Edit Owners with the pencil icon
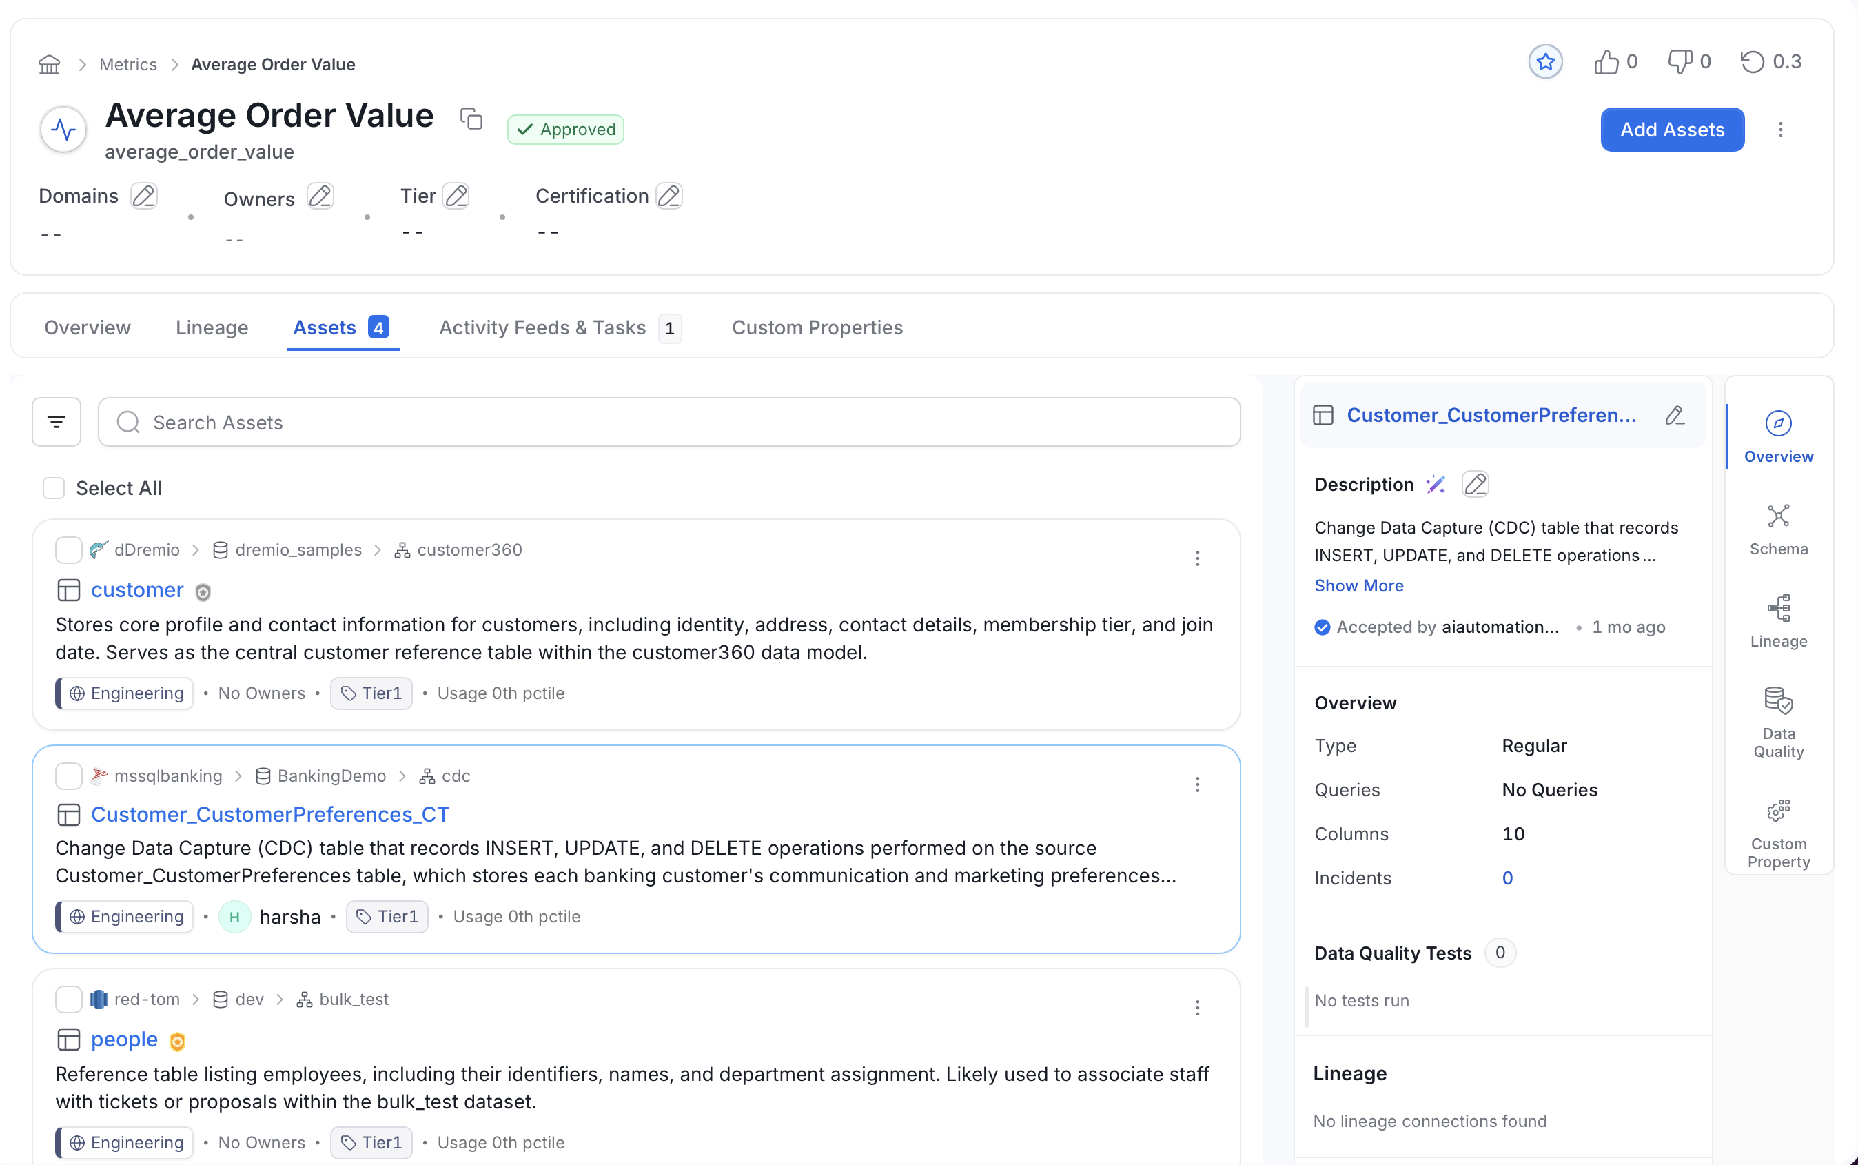The height and width of the screenshot is (1165, 1858). [320, 196]
